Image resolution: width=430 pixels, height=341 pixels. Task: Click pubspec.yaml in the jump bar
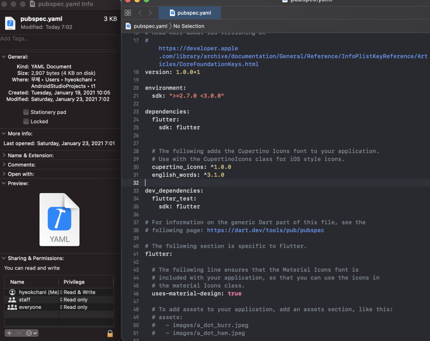point(150,26)
